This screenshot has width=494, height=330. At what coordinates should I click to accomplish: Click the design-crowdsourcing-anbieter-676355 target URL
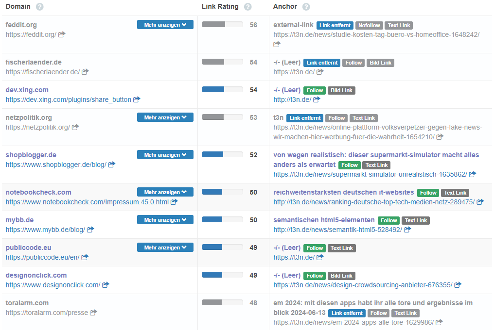coord(363,285)
